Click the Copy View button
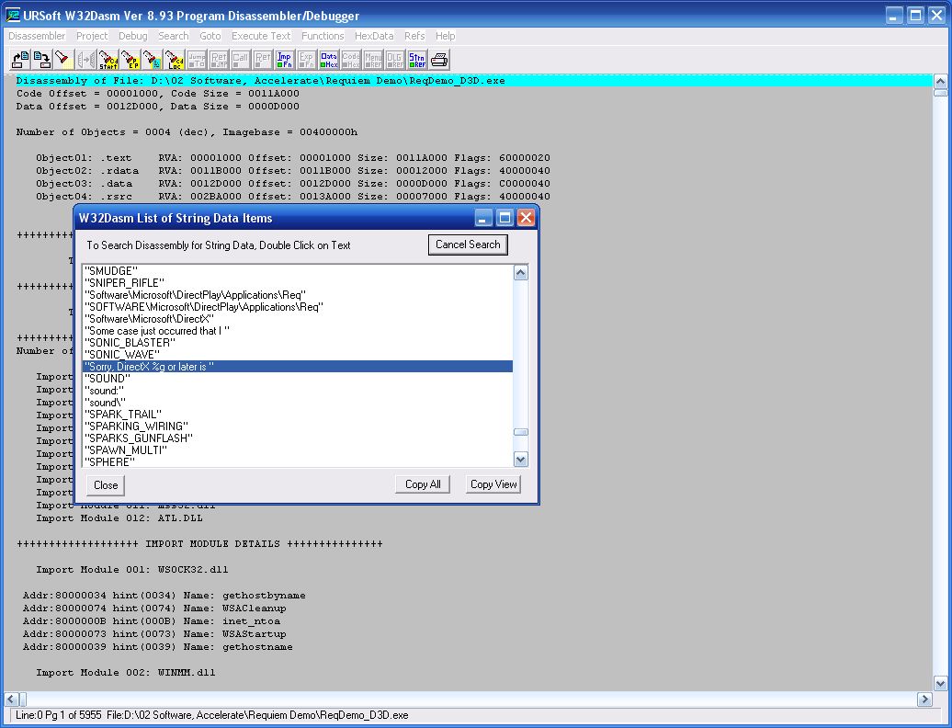Screen dimensions: 952x728 tap(493, 484)
